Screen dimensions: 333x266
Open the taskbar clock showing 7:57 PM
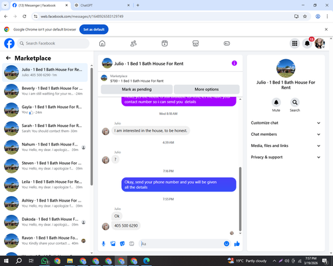[311, 261]
